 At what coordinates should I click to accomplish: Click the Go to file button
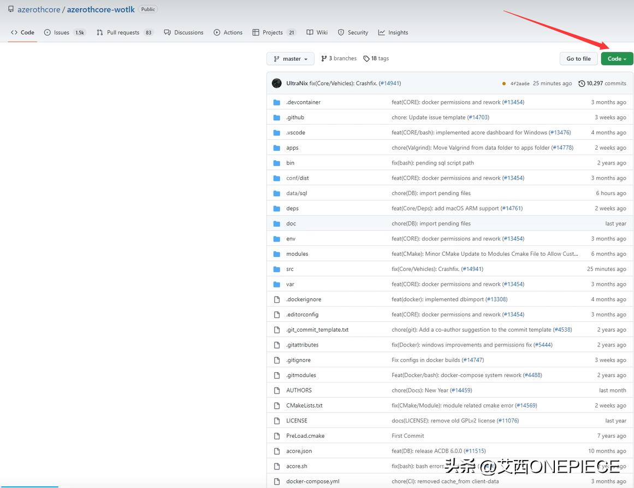point(578,58)
